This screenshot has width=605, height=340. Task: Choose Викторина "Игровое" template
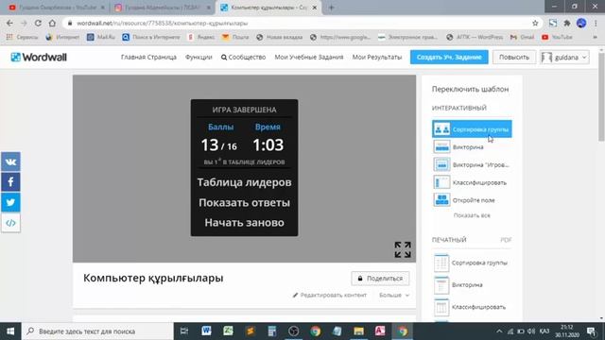(472, 164)
